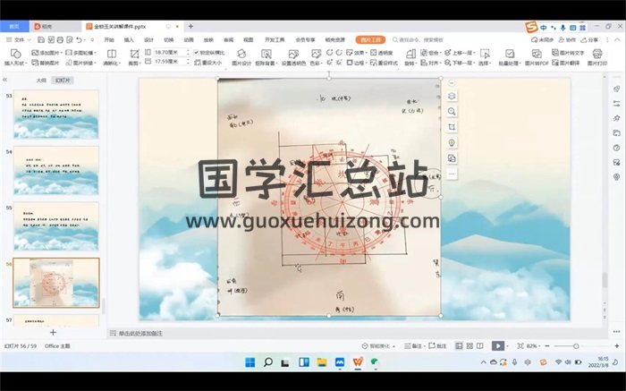
Task: Click Replace Picture (替换图片) in ribbon
Action: 46,63
